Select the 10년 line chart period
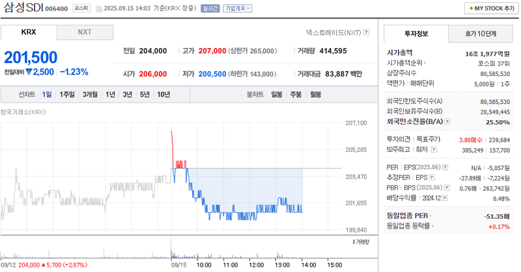Image resolution: width=521 pixels, height=272 pixels. (163, 95)
